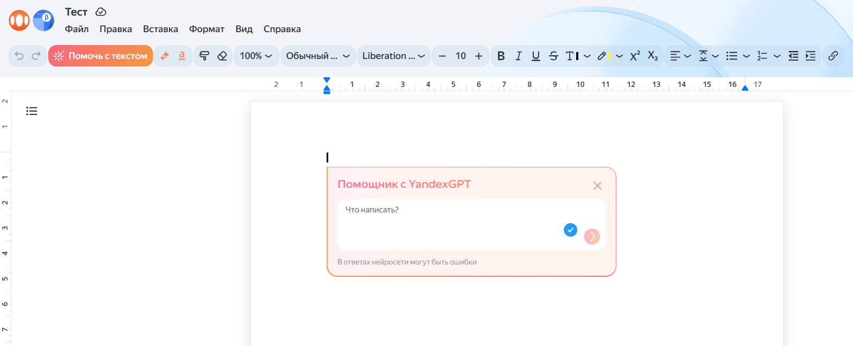This screenshot has width=853, height=346.
Task: Expand numbered list style options arrow
Action: [777, 56]
